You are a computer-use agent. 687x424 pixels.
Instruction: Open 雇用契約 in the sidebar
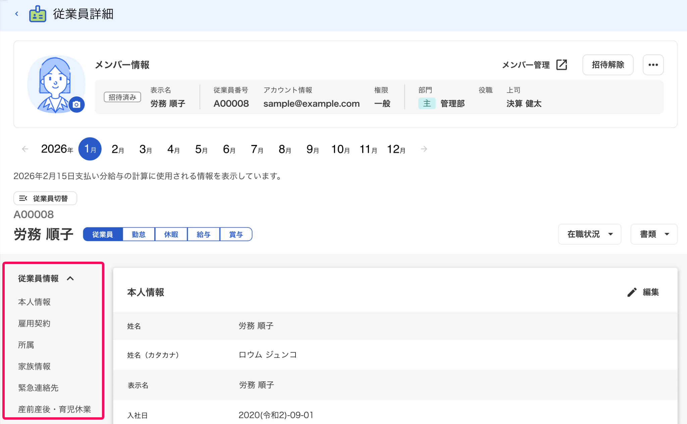[x=34, y=323]
